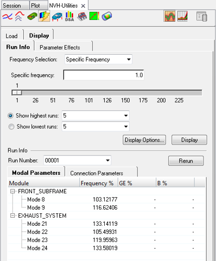Click the Display button

189,140
